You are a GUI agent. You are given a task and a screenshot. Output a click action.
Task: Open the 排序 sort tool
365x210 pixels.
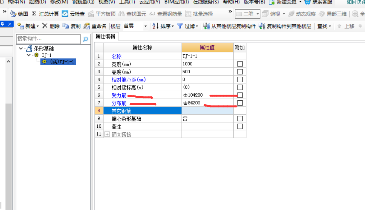tap(163, 26)
